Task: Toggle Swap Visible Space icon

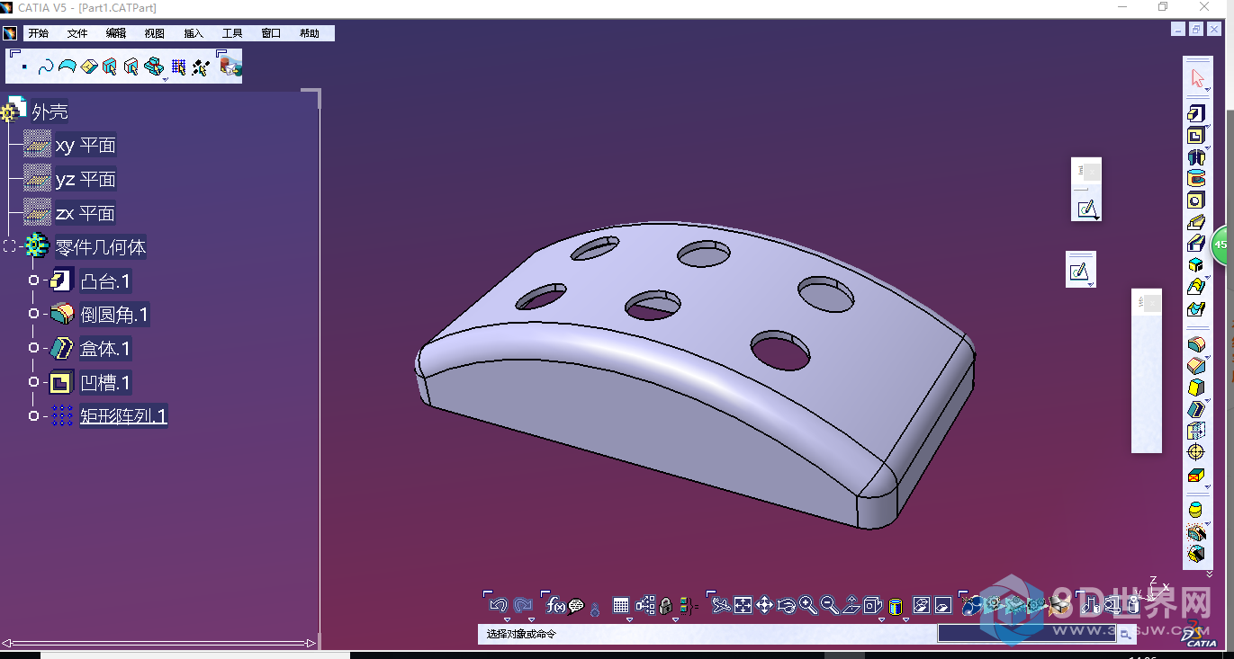Action: coord(942,605)
